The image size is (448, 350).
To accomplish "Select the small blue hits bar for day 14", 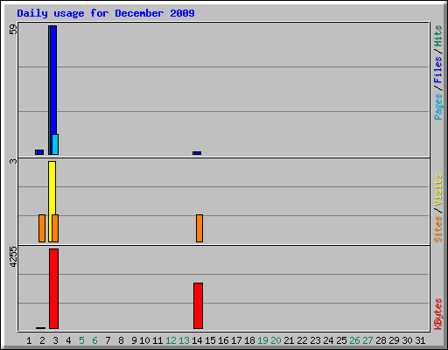I will coord(198,153).
